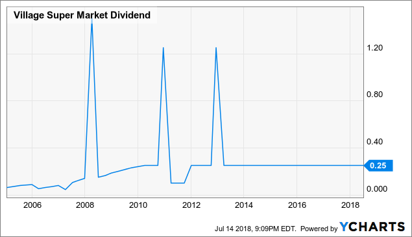Click the 0.40 y-axis label
This screenshot has height=237, width=412.
pos(374,142)
